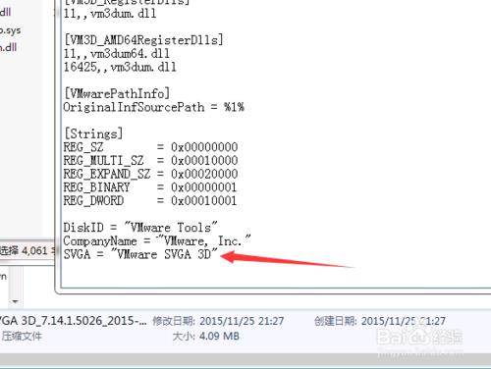
Task: Click the CompanyName = "VMware, Inc." line
Action: (157, 240)
